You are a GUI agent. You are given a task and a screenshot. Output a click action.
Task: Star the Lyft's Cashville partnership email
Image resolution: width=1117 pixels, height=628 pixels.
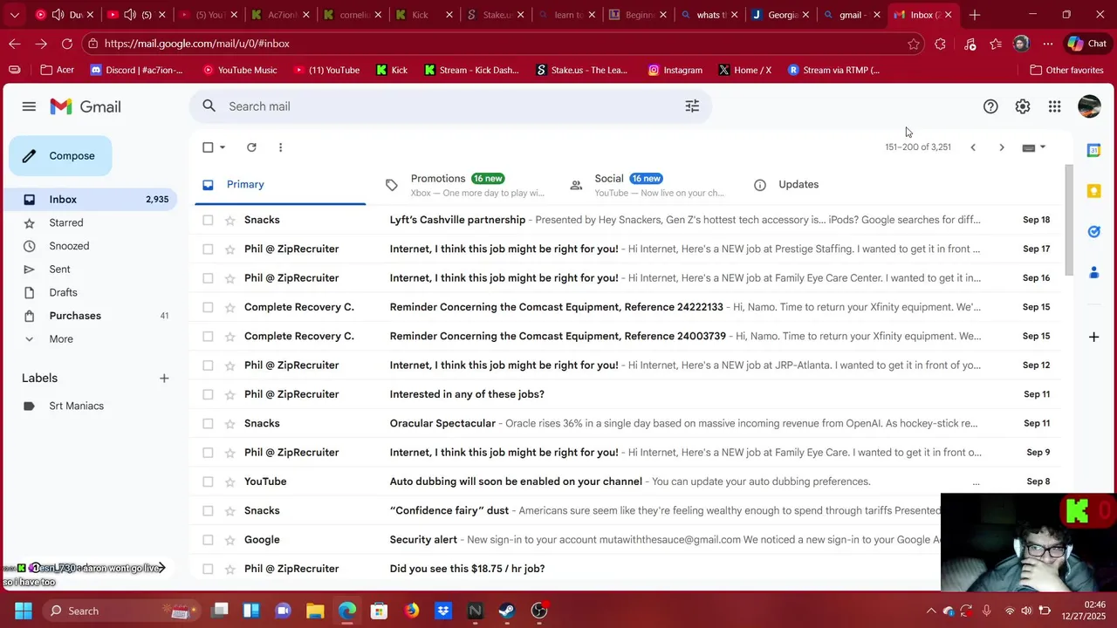click(x=230, y=221)
